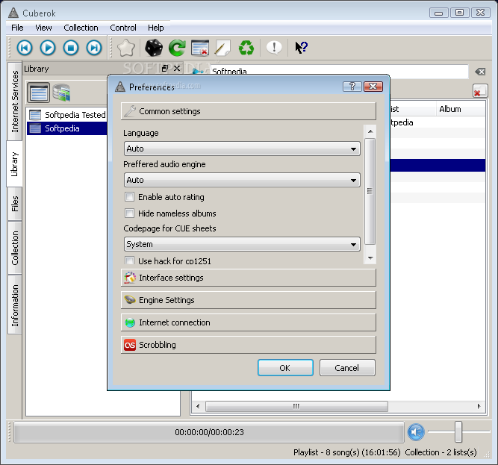Click the green recycle arrows icon

246,48
